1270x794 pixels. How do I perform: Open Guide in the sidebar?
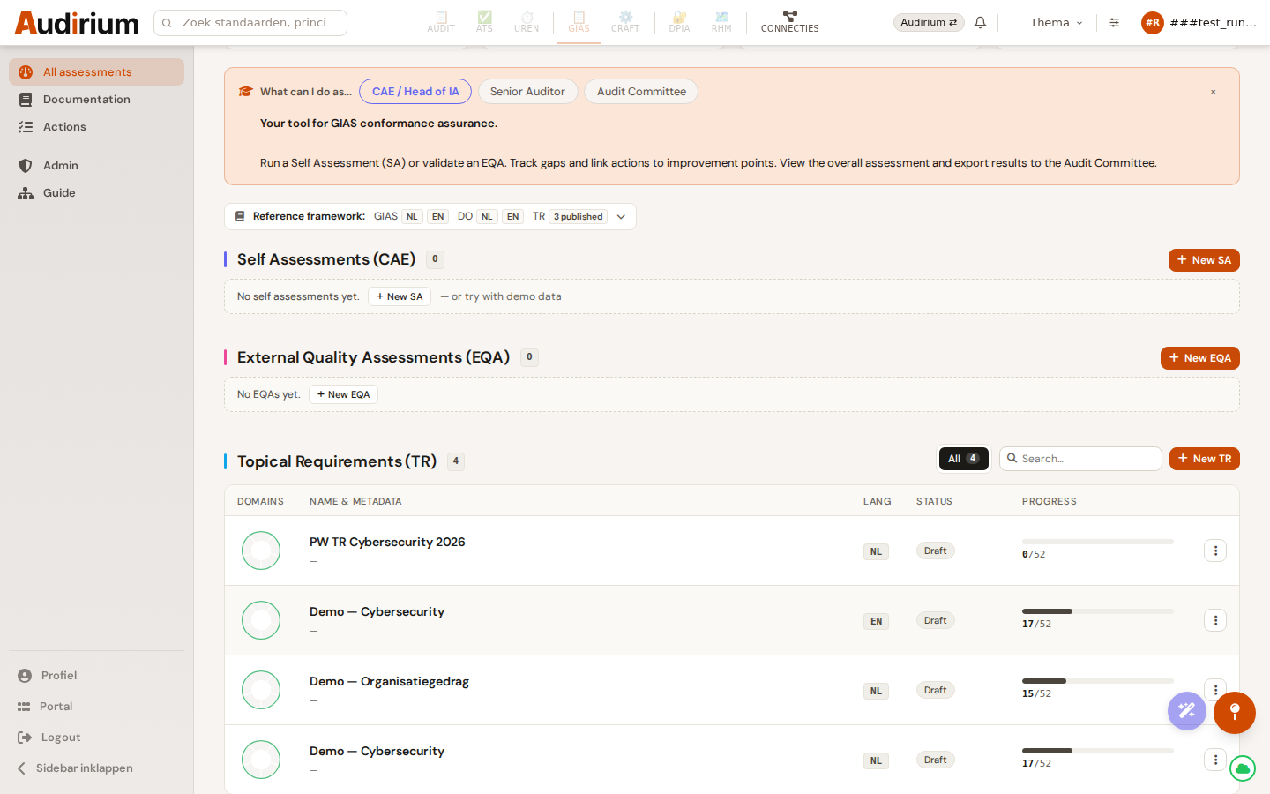[96, 193]
